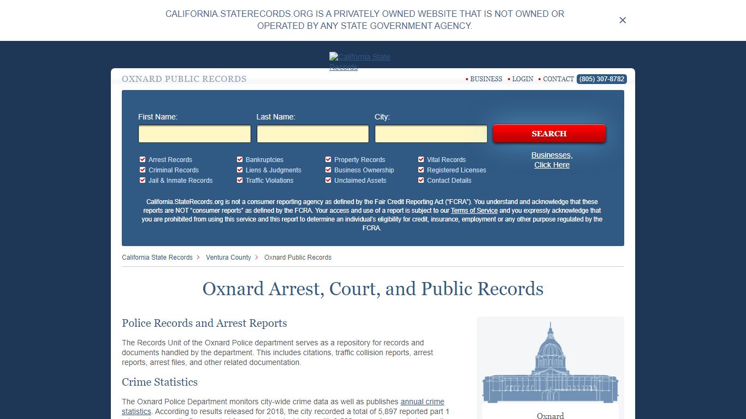This screenshot has height=419, width=746.
Task: Click the Police Records and Arrest Reports heading
Action: [204, 323]
